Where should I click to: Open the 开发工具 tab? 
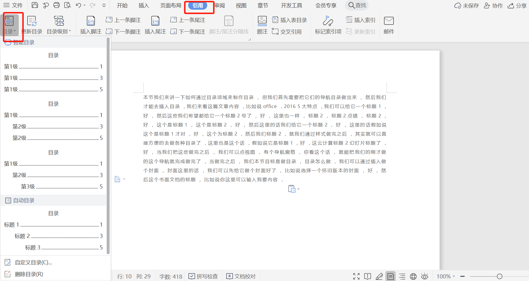[x=291, y=5]
